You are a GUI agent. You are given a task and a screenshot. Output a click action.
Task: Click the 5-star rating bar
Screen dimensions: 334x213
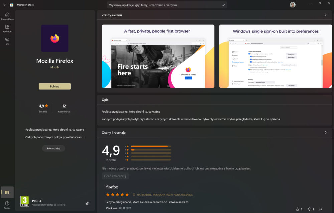(x=151, y=146)
